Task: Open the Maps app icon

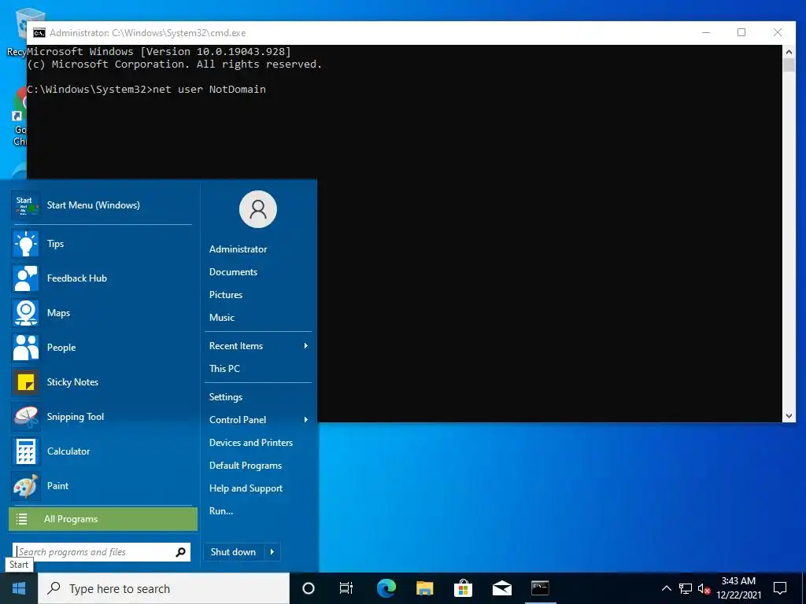Action: pos(26,313)
